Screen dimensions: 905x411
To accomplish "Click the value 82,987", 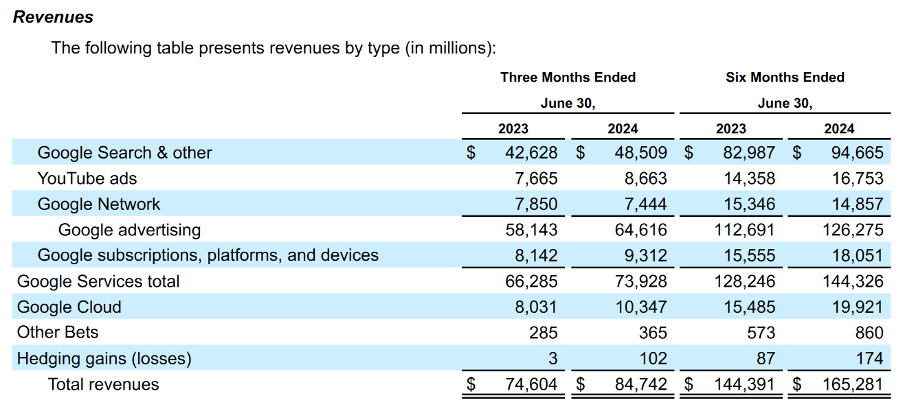I will point(749,152).
